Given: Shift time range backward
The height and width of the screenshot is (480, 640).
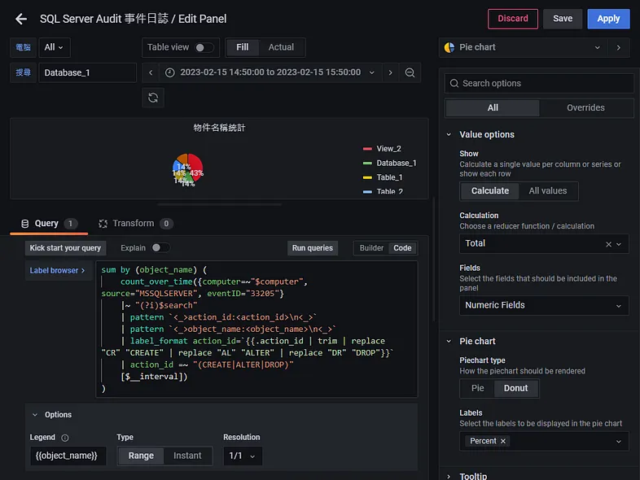Looking at the screenshot, I should tap(151, 72).
